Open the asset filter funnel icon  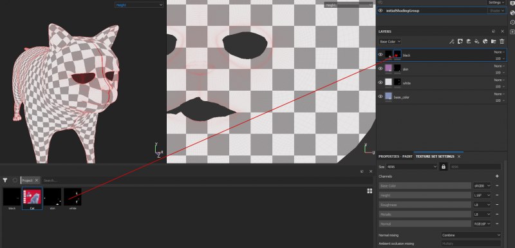tap(5, 180)
